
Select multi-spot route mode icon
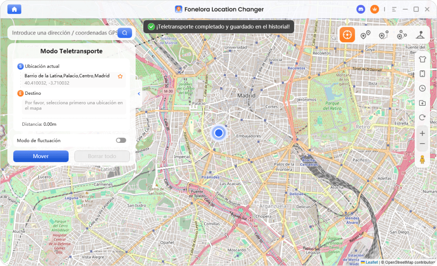click(384, 35)
